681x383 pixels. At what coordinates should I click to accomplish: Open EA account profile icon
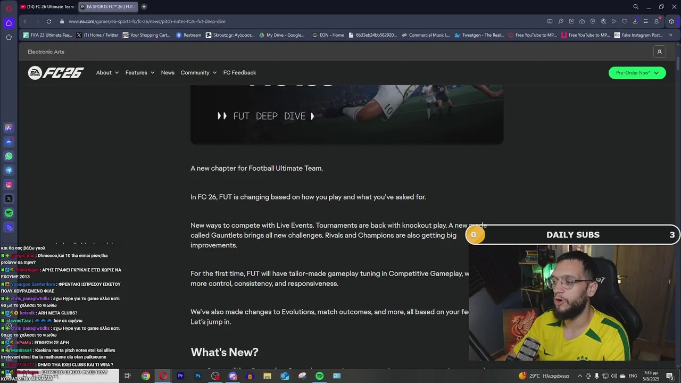pos(659,52)
